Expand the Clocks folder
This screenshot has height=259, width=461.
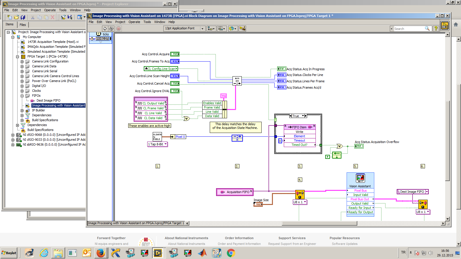[x=22, y=91]
